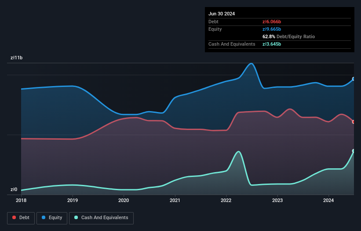Click the cash line spike in early 2022
This screenshot has width=361, height=231.
click(238, 152)
